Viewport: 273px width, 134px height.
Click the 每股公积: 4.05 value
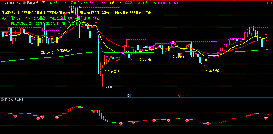coord(56,3)
